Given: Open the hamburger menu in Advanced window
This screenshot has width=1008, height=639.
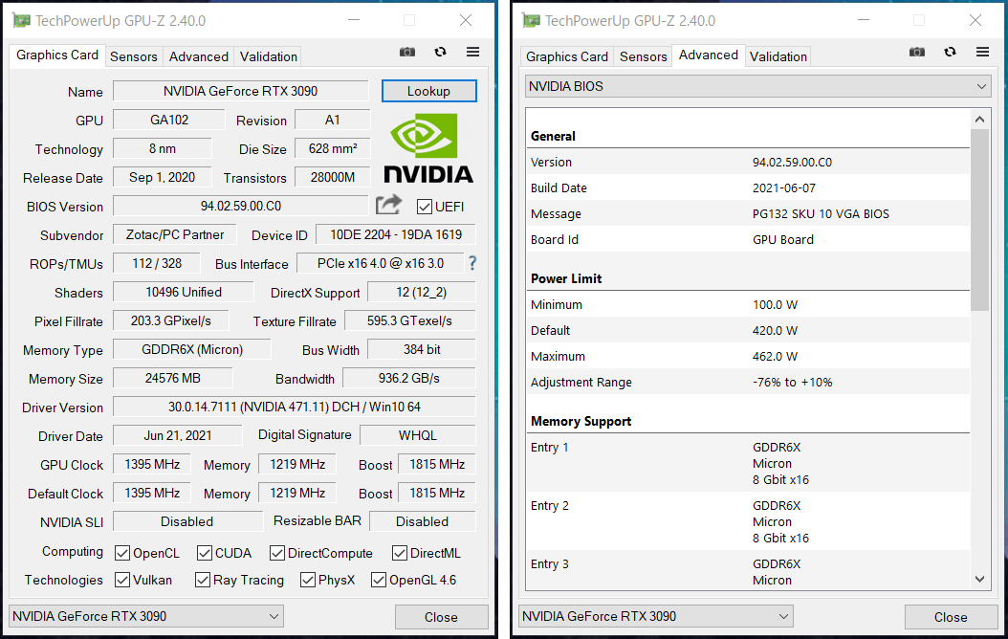Looking at the screenshot, I should coord(983,52).
